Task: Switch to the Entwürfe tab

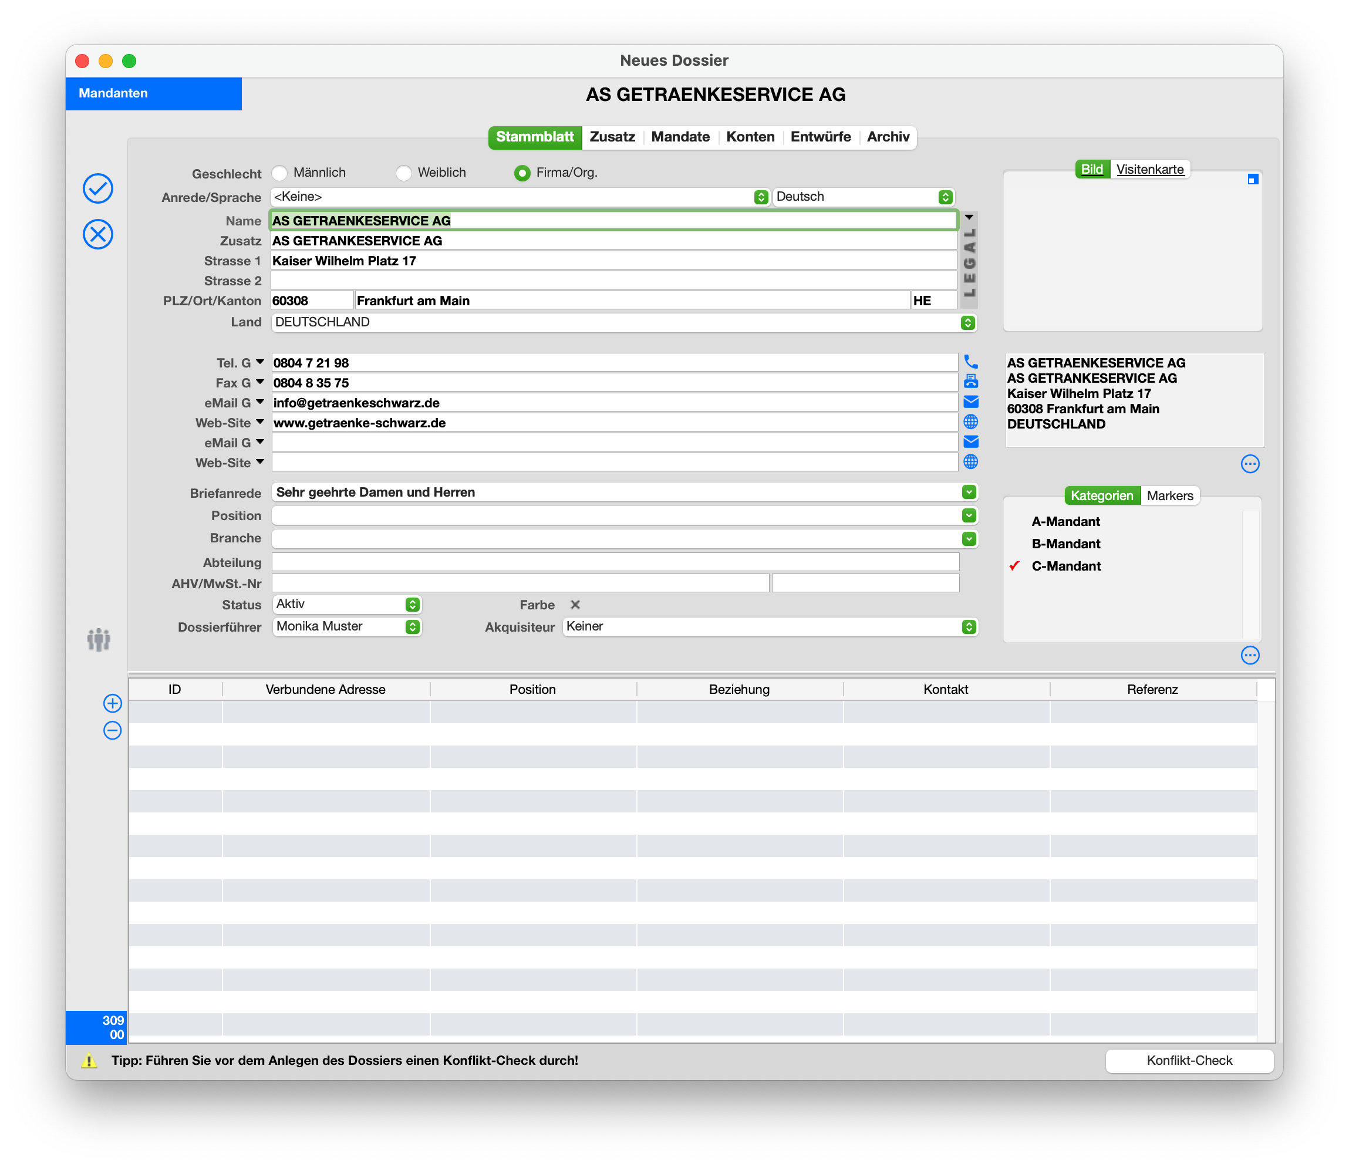Action: pyautogui.click(x=820, y=137)
